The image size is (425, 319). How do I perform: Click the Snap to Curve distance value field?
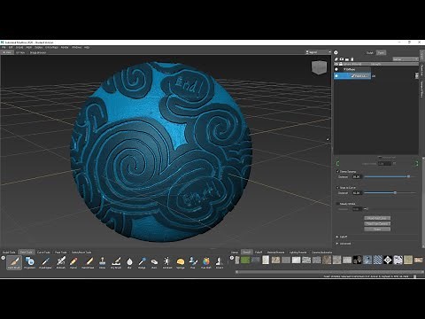click(x=357, y=193)
